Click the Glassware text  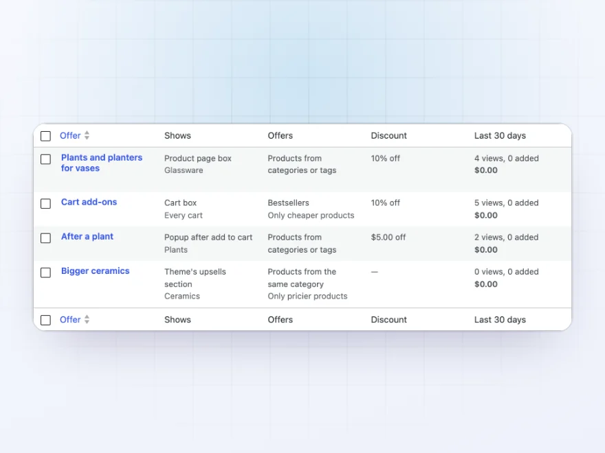pyautogui.click(x=184, y=170)
